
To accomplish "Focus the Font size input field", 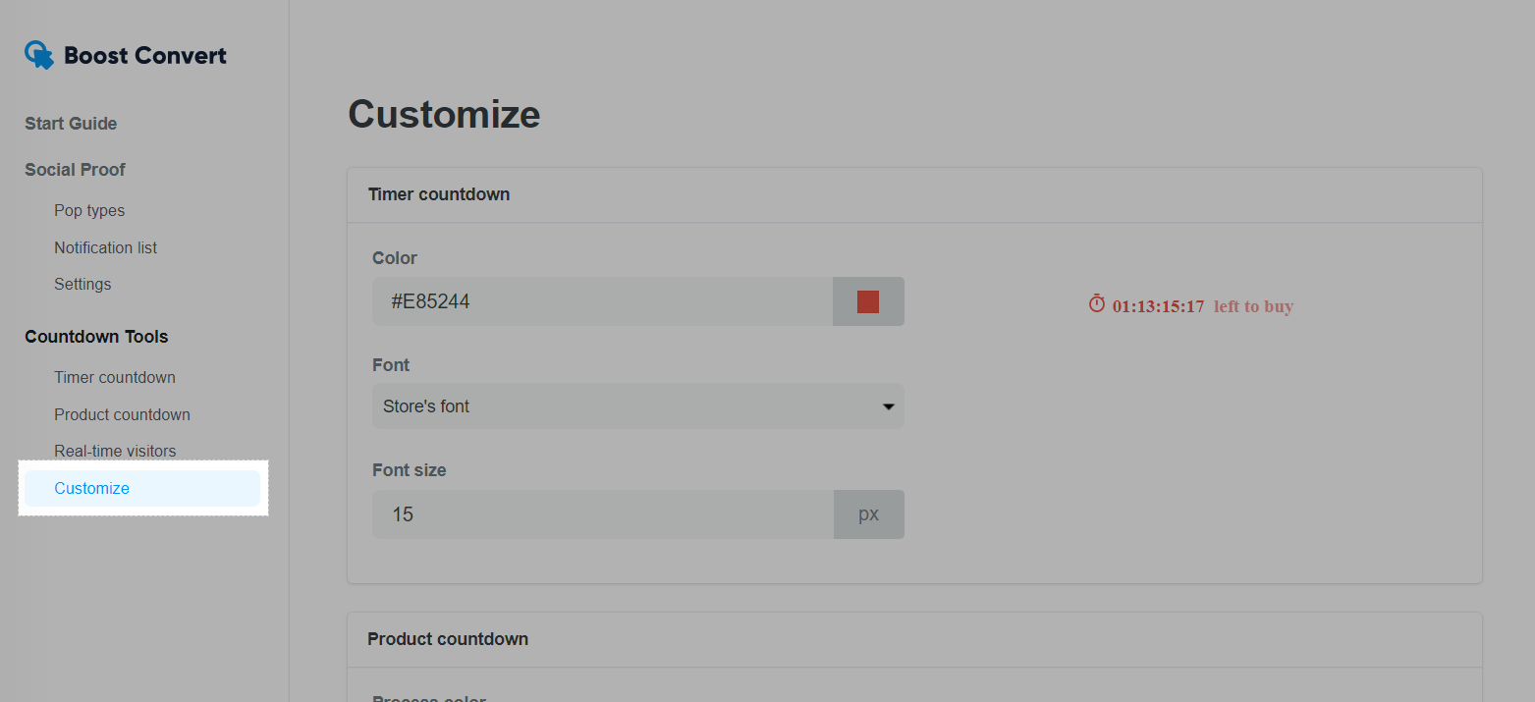I will (601, 514).
